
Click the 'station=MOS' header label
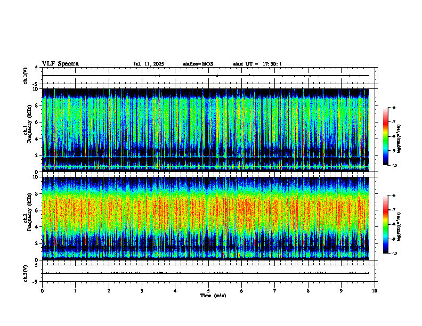pos(198,64)
